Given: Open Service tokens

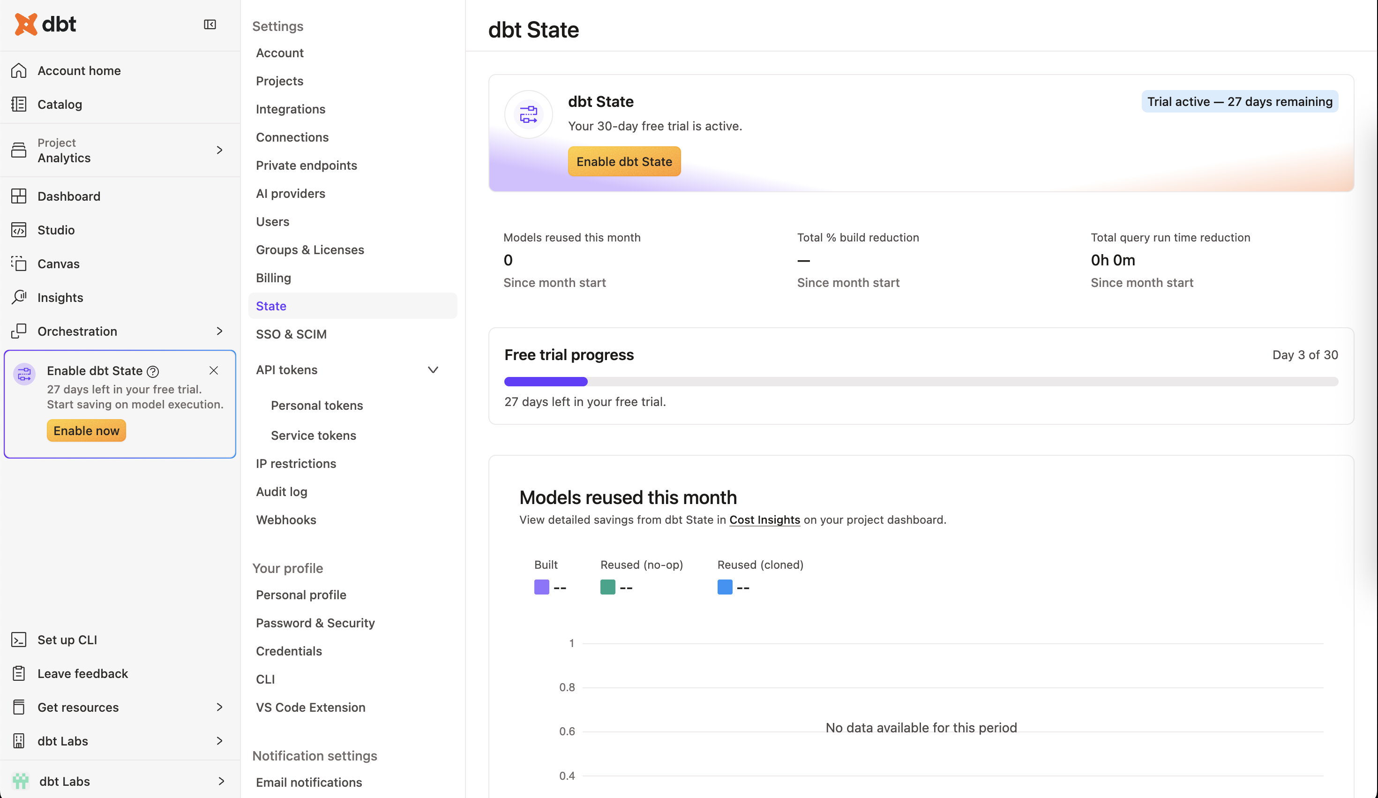Looking at the screenshot, I should pos(313,436).
